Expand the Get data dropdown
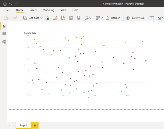 [x=41, y=18]
